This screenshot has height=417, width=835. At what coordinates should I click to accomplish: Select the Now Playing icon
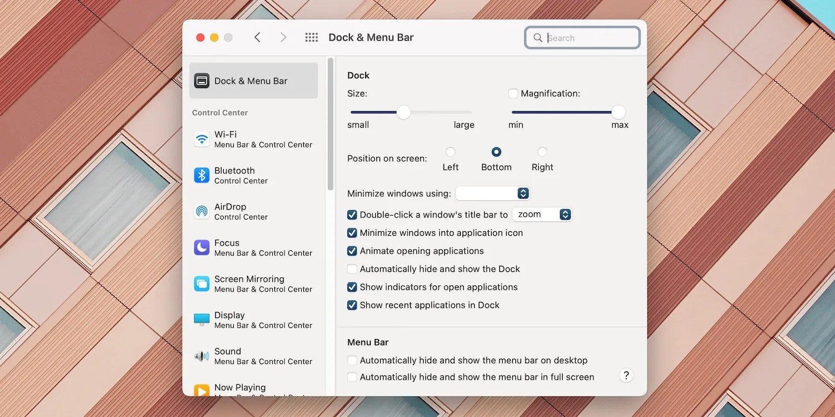point(201,391)
